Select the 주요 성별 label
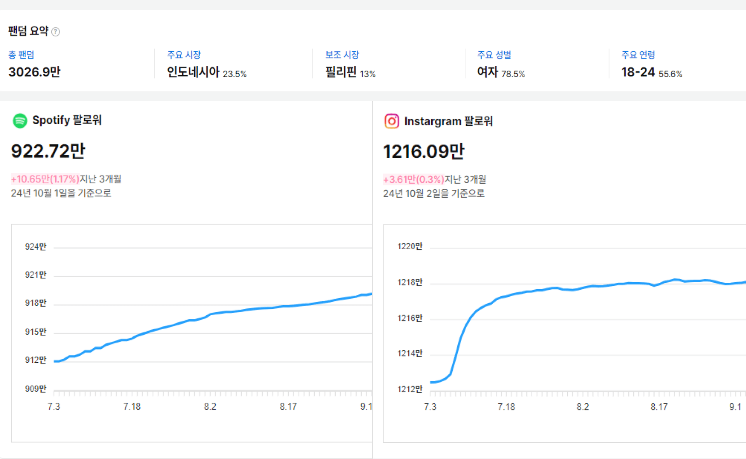 [494, 55]
